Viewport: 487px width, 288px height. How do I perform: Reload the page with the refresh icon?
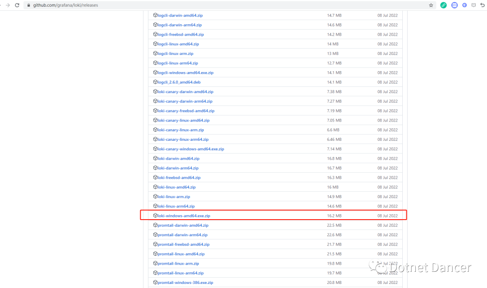click(x=17, y=5)
